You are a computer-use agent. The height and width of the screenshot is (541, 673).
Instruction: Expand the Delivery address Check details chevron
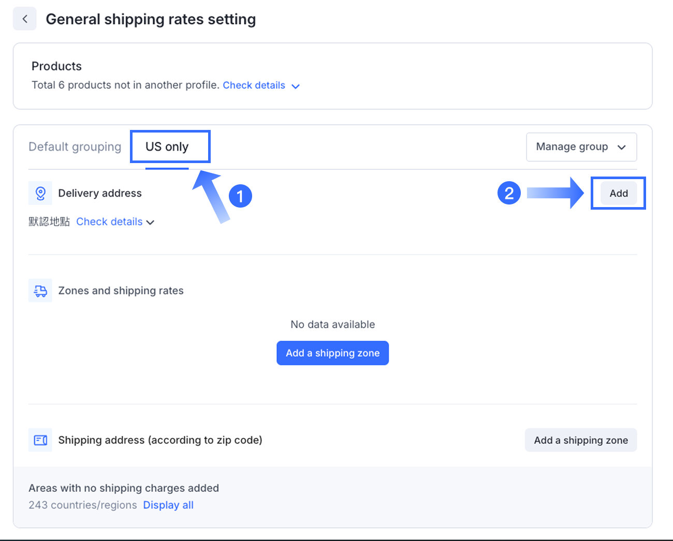click(x=151, y=223)
